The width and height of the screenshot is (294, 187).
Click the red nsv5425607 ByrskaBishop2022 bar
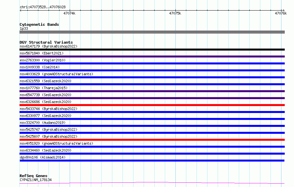click(152, 140)
